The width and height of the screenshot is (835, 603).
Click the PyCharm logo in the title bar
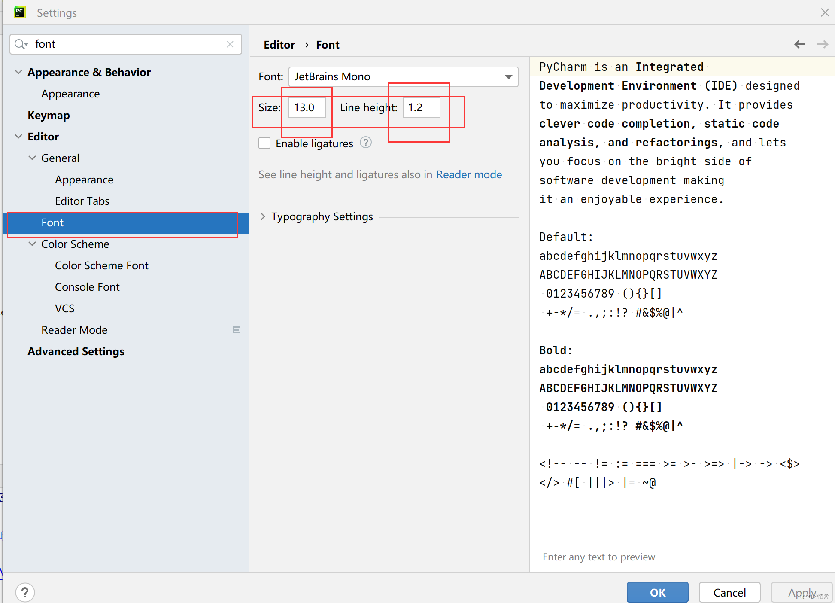pyautogui.click(x=19, y=12)
